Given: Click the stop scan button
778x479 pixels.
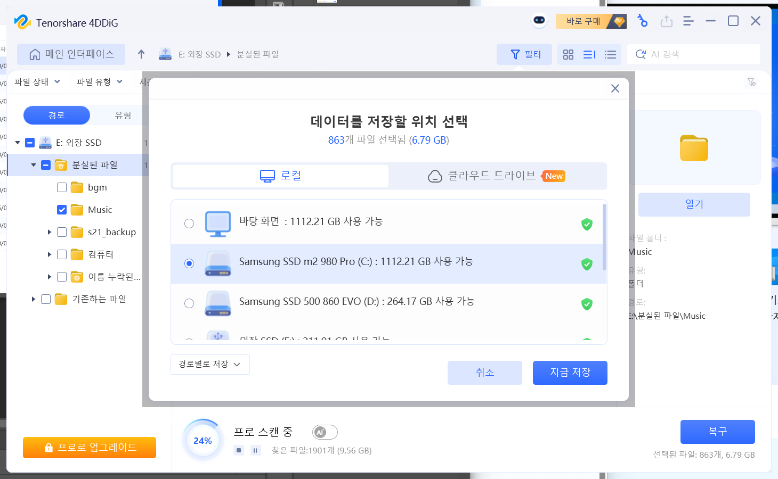Looking at the screenshot, I should tap(239, 450).
